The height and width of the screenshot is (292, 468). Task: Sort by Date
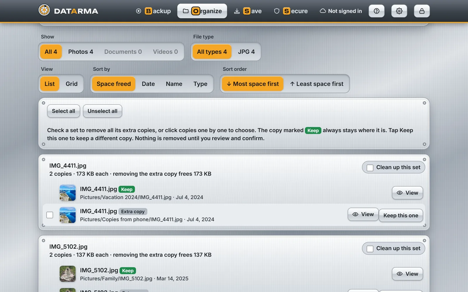pyautogui.click(x=148, y=84)
